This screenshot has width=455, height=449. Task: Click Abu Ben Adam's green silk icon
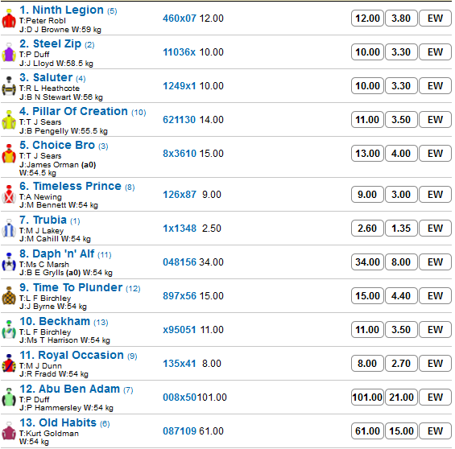point(9,398)
